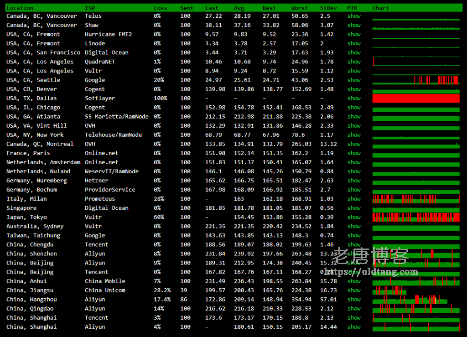This screenshot has height=337, width=467.
Task: Click the 354.94 worst value for Hangzhou
Action: point(301,300)
